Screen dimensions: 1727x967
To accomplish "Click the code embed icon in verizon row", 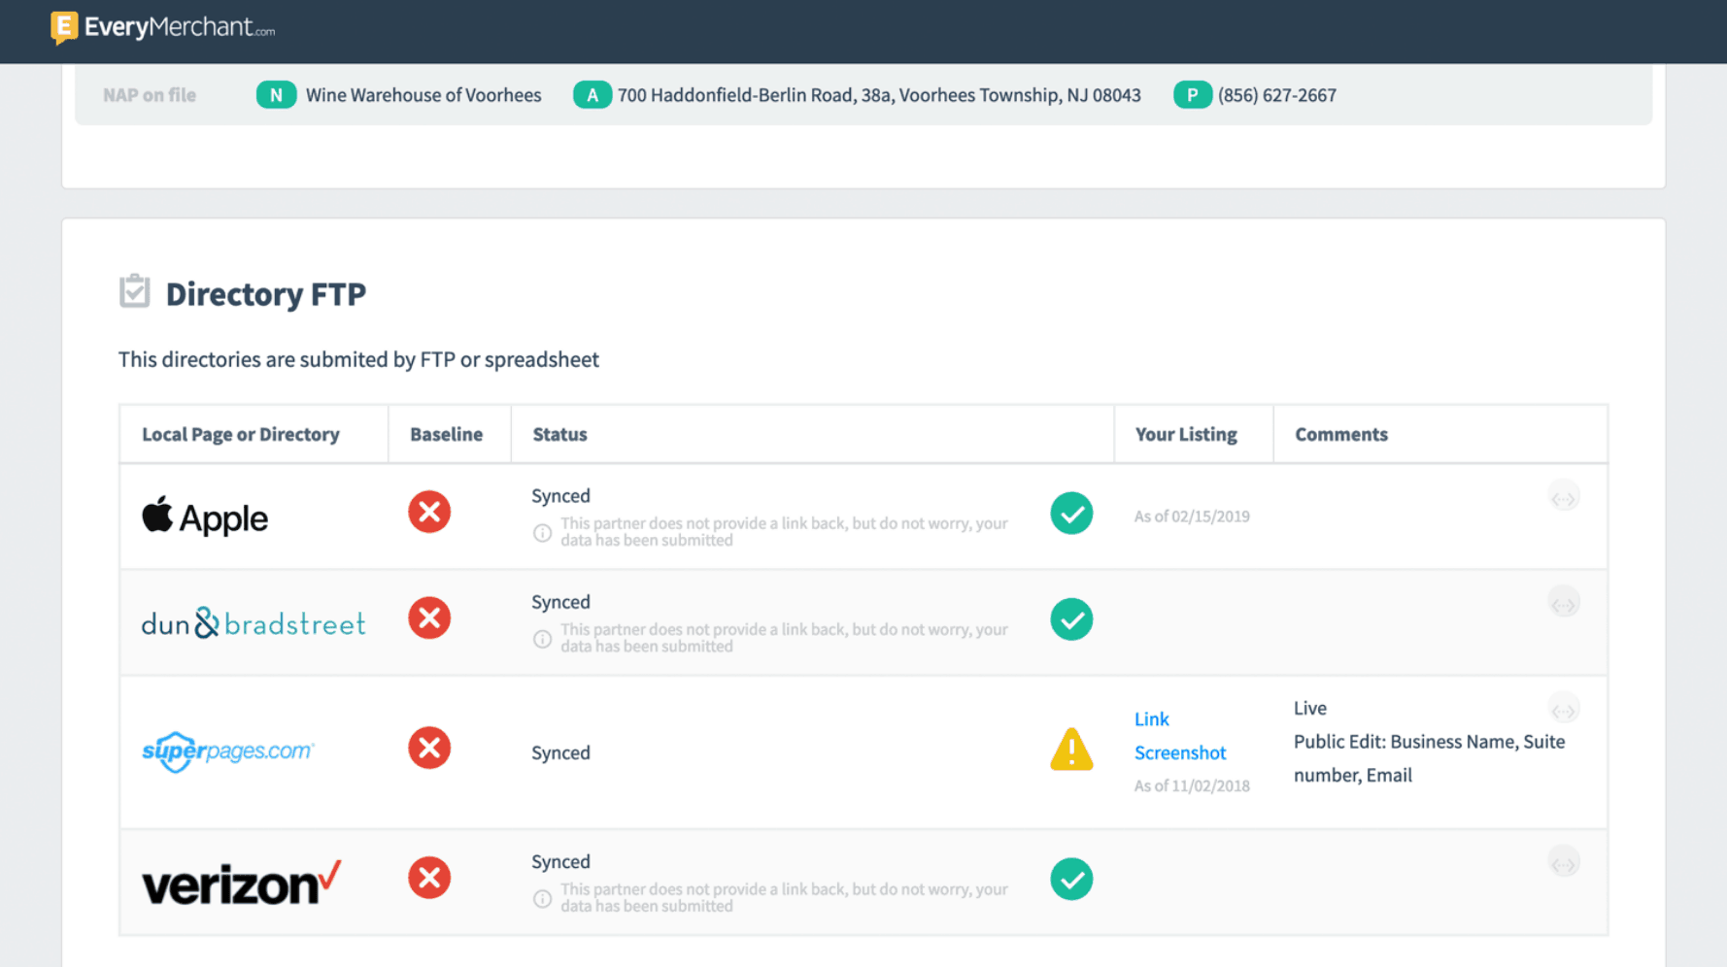I will pos(1564,863).
